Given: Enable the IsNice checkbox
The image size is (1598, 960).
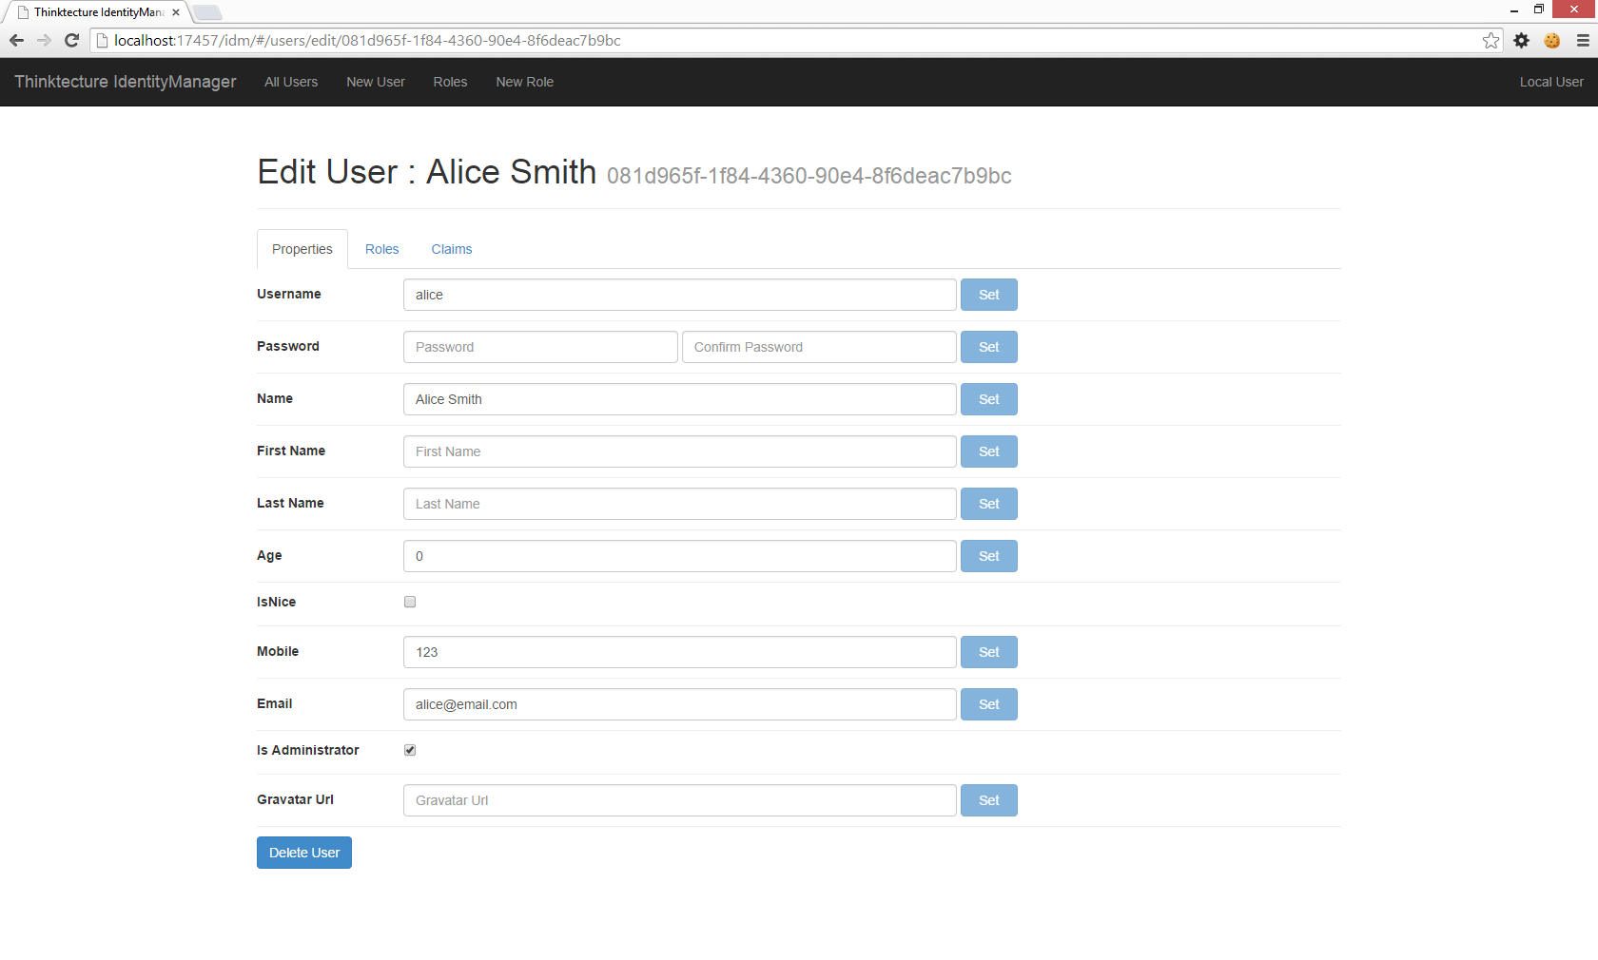Looking at the screenshot, I should point(410,602).
